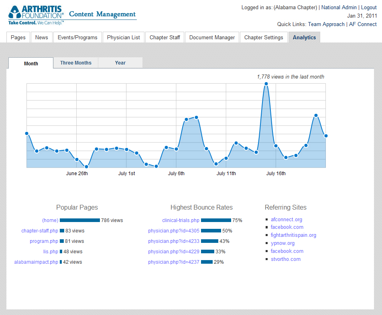Open the clinical-trials.php bounce rate link
The width and height of the screenshot is (382, 315).
181,220
